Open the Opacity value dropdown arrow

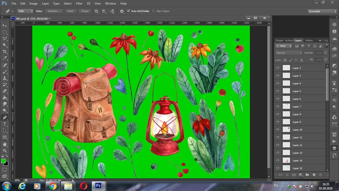tap(326, 53)
